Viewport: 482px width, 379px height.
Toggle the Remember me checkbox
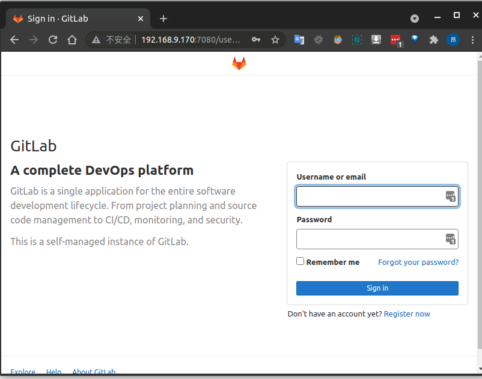coord(300,261)
